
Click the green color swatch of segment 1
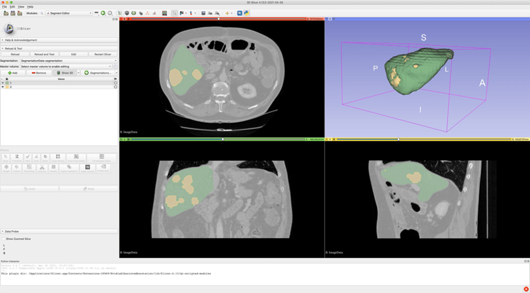(7, 83)
